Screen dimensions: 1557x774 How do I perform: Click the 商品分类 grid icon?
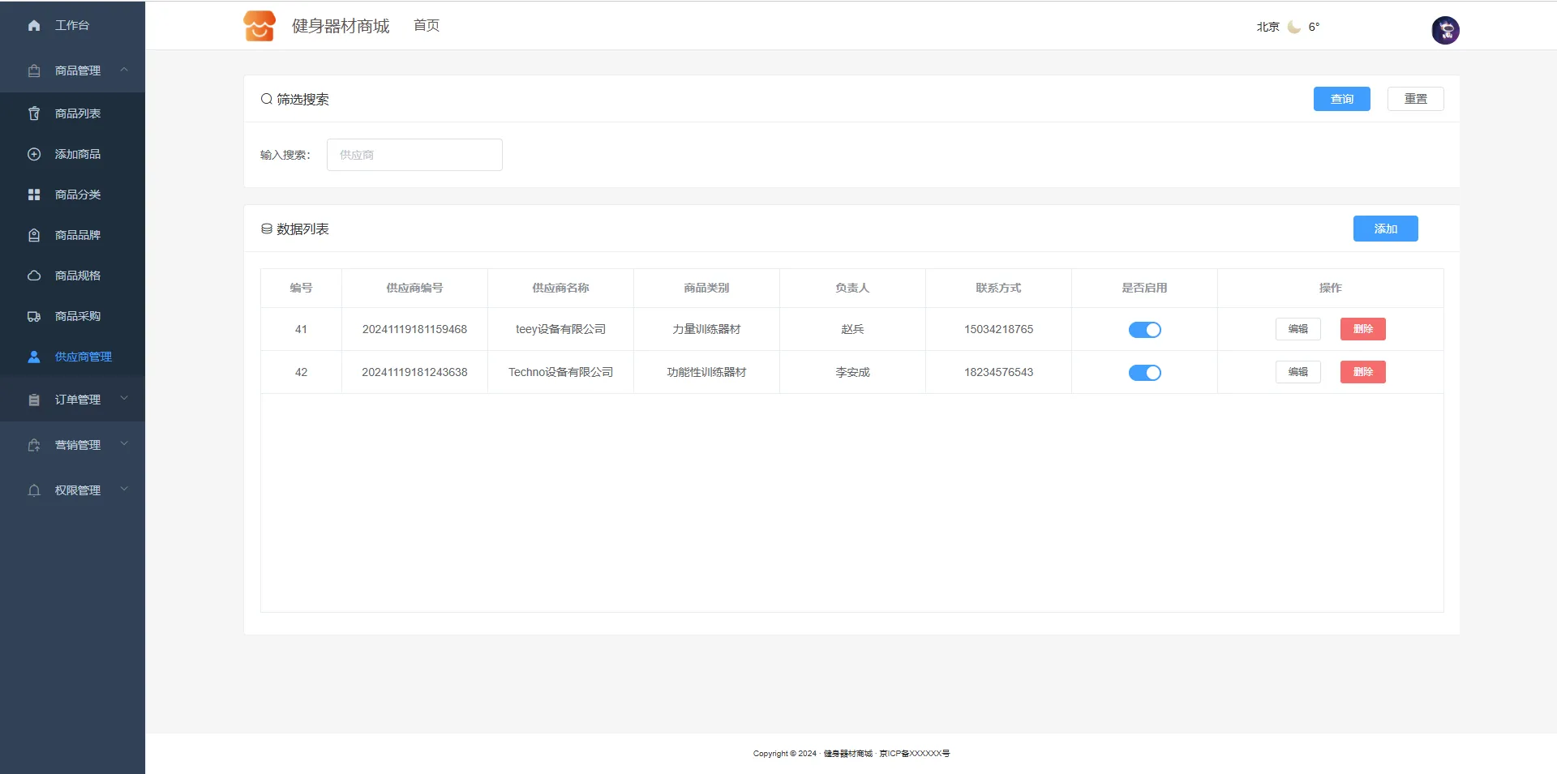coord(34,195)
